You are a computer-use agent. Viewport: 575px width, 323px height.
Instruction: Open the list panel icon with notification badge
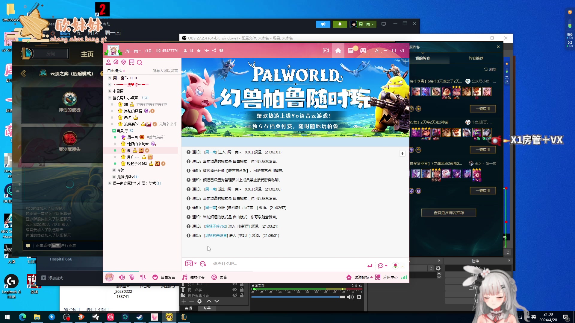pyautogui.click(x=351, y=51)
